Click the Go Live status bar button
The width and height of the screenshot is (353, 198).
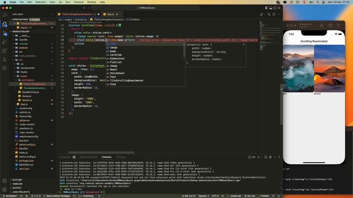(250, 196)
